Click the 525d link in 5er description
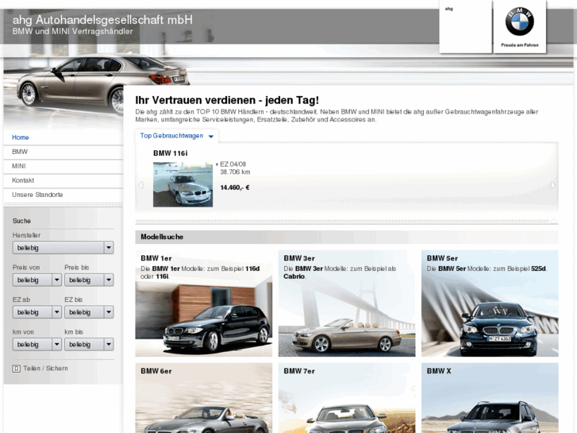 538,269
